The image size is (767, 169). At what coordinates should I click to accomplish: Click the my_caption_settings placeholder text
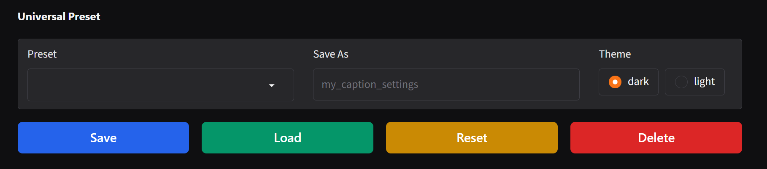[370, 84]
